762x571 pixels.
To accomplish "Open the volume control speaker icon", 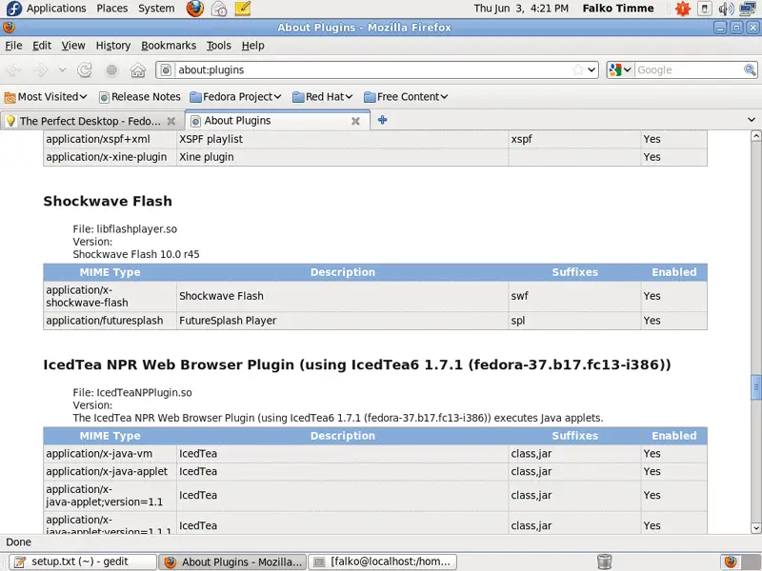I will point(726,9).
